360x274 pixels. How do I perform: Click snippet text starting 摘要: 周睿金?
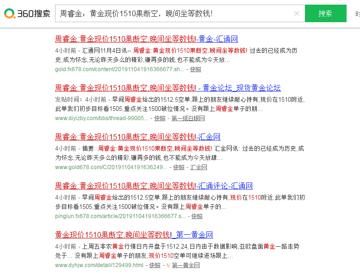(180, 153)
